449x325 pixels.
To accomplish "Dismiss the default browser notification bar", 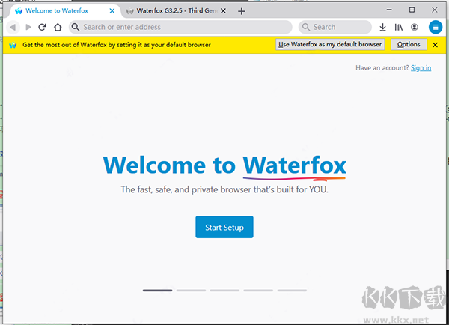I will (x=435, y=45).
